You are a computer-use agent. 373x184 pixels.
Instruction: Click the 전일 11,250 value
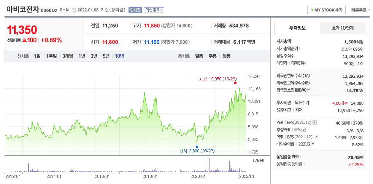coord(110,26)
